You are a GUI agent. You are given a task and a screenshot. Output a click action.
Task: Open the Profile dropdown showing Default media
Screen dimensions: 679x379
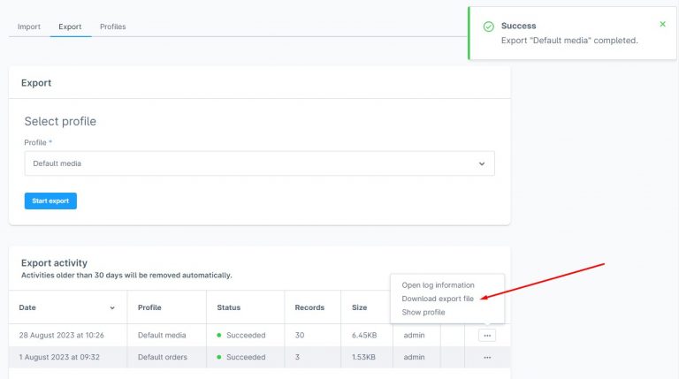pos(259,163)
